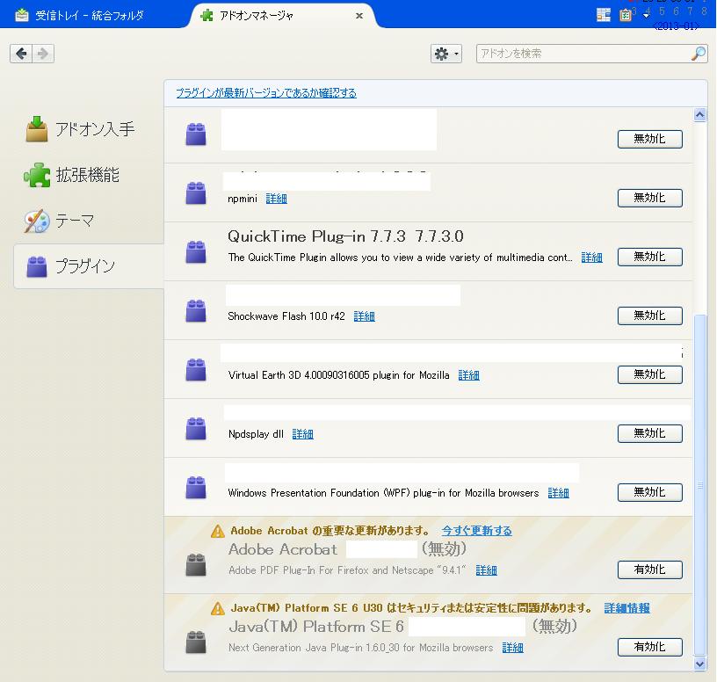The height and width of the screenshot is (682, 717).
Task: Click the Java(TM) Platform SE 6 name text
Action: click(316, 627)
